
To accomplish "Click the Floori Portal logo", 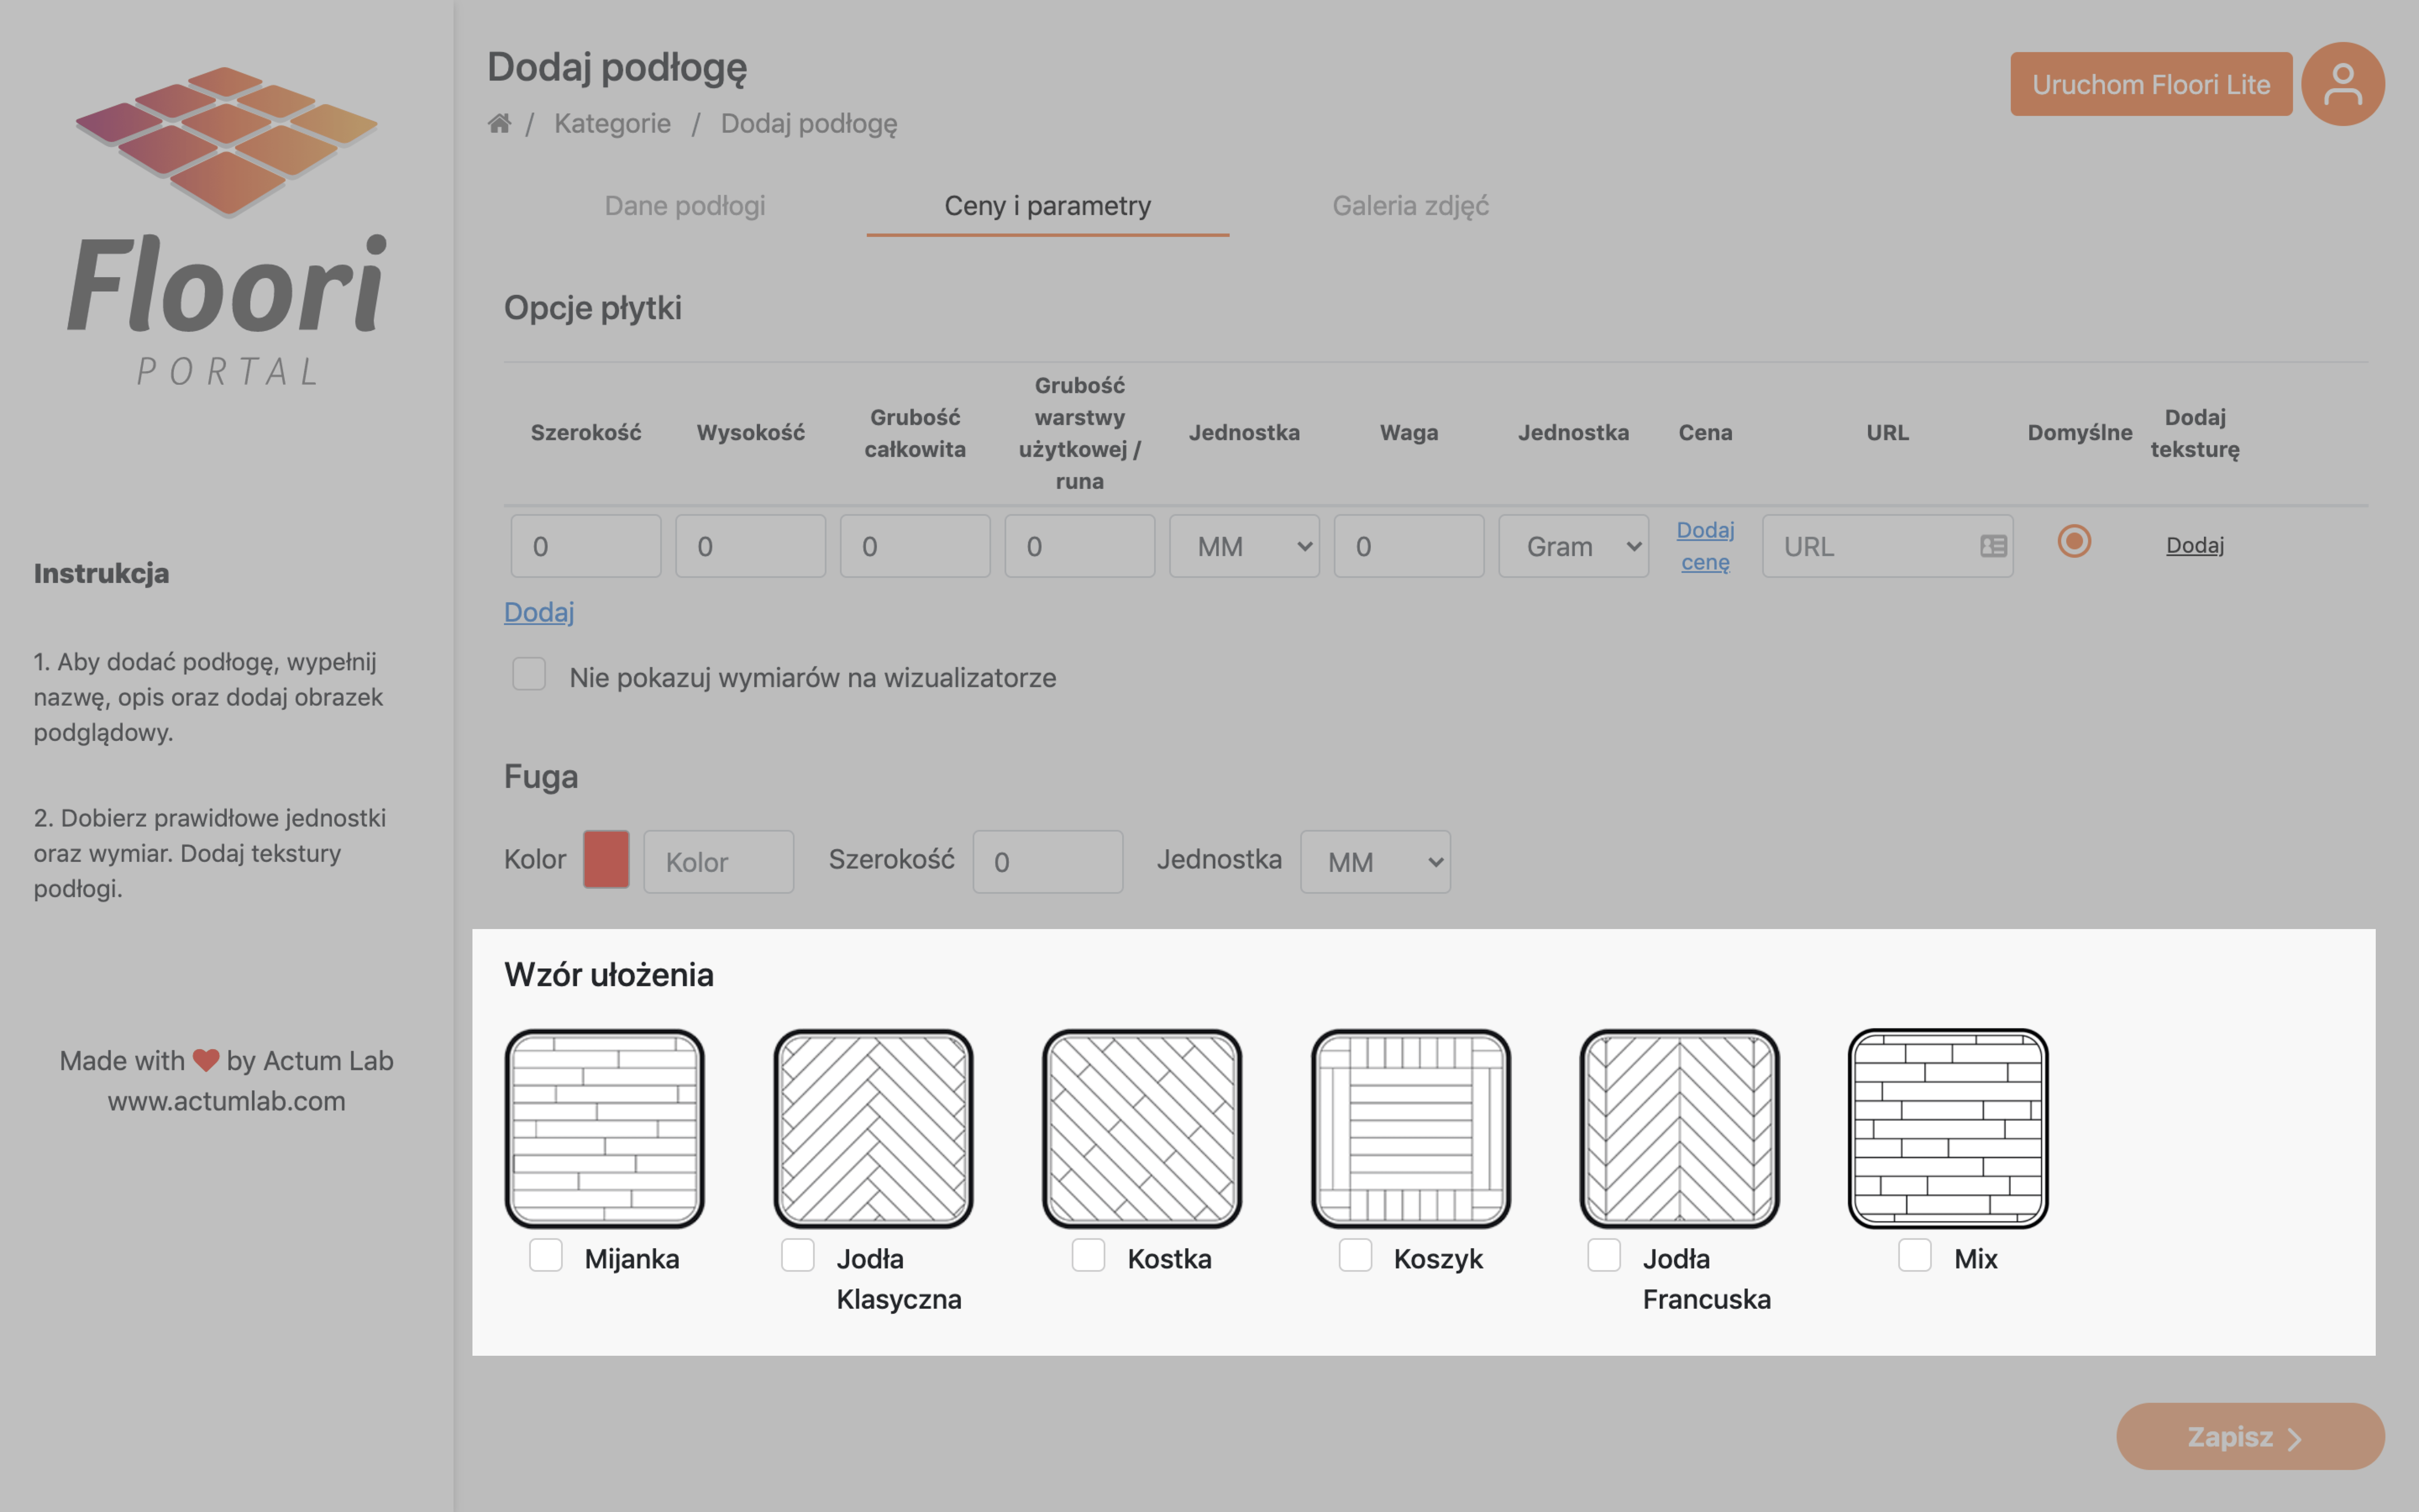I will point(227,226).
